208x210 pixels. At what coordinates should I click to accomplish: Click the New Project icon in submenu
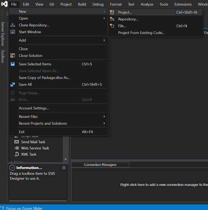click(x=112, y=12)
